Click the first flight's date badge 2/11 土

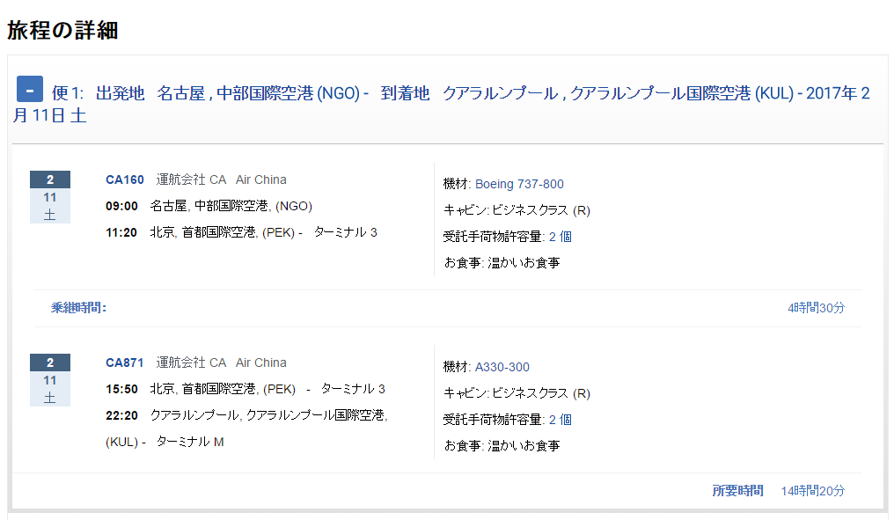click(x=50, y=197)
